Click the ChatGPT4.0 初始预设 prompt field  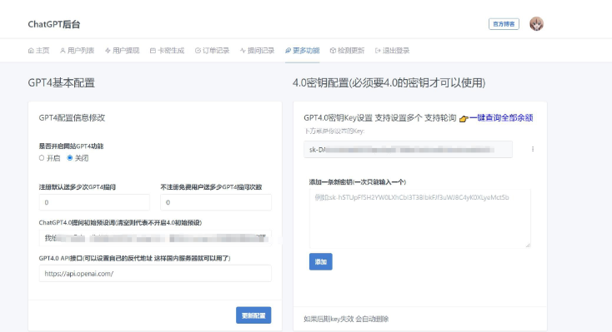[x=155, y=238]
